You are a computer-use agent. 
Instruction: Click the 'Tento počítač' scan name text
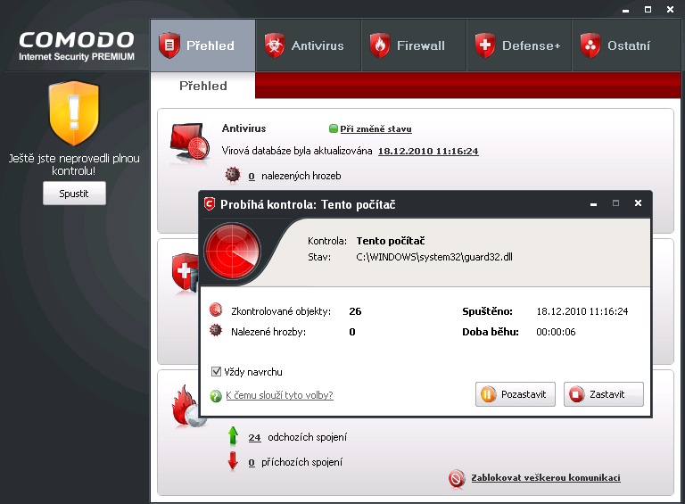(x=391, y=241)
